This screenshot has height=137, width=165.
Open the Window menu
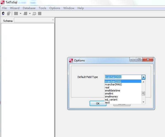[x=69, y=8]
